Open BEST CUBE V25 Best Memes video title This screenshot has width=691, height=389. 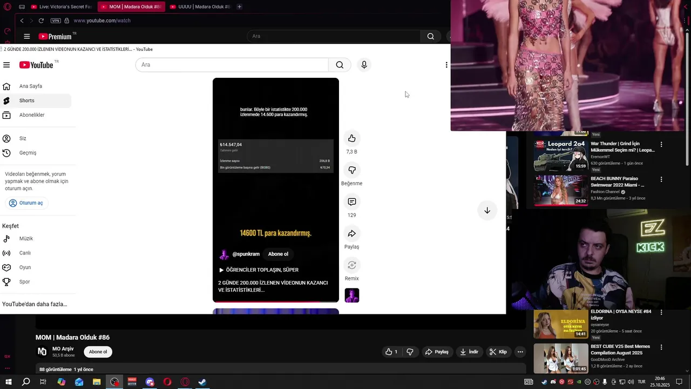tap(620, 350)
